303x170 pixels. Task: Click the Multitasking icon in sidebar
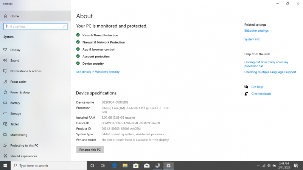(5, 135)
